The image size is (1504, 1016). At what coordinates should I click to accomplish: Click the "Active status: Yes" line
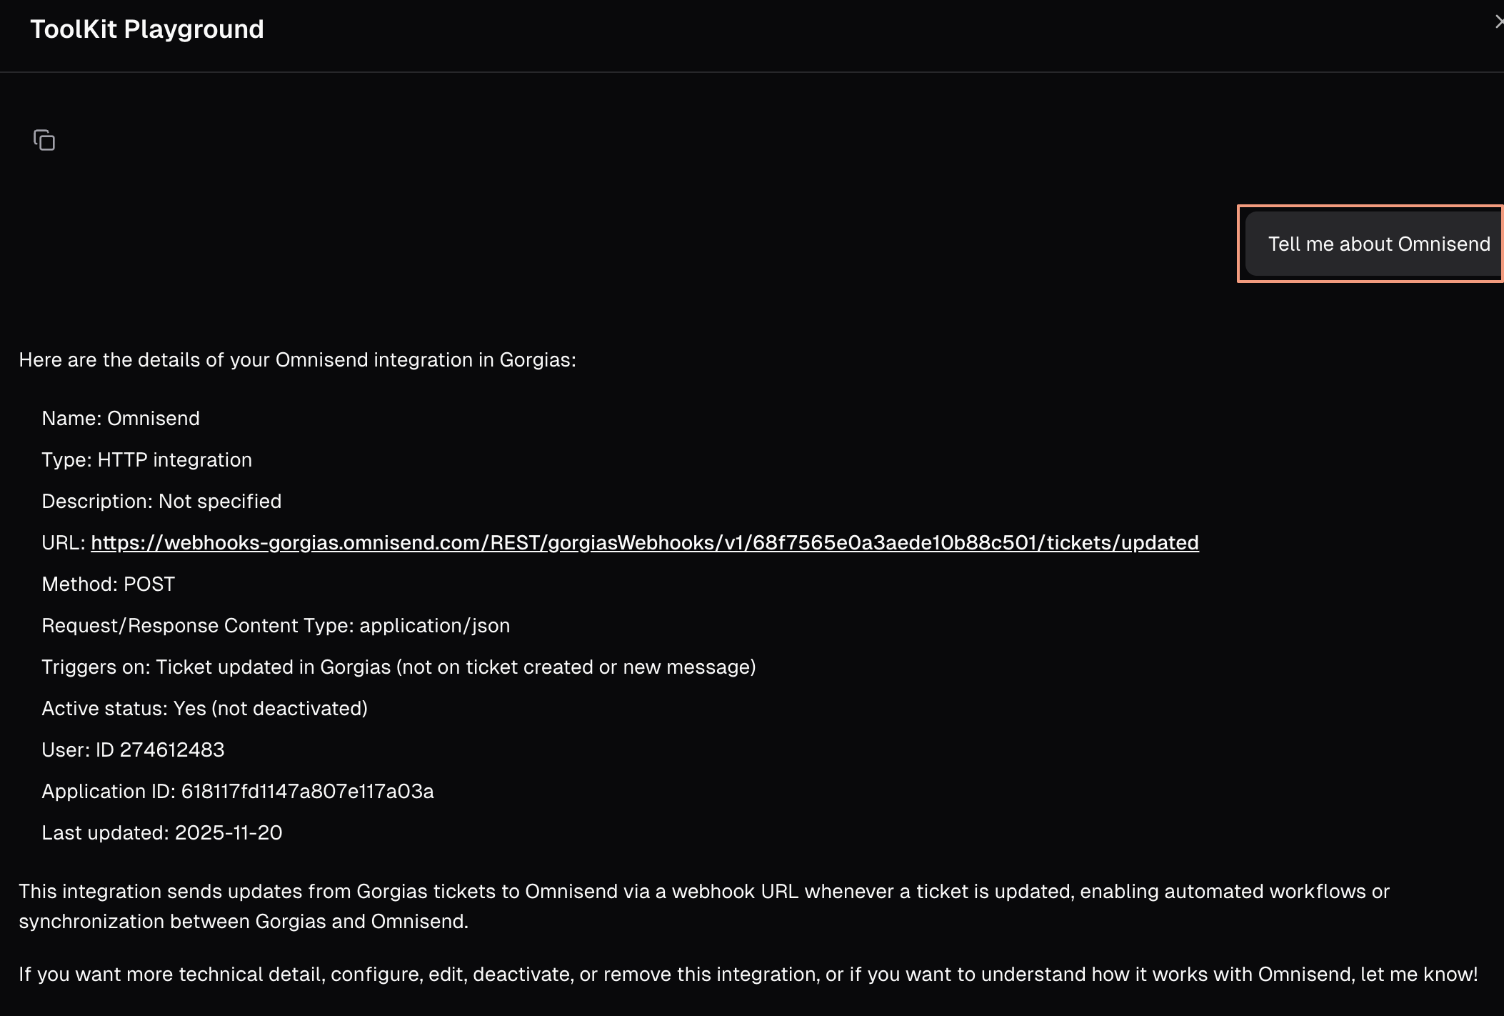coord(204,709)
